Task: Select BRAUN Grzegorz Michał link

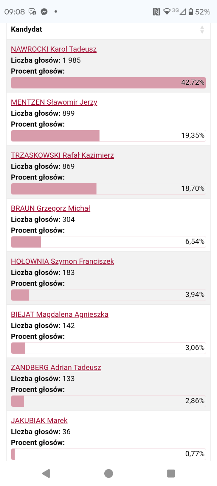Action: [x=51, y=208]
